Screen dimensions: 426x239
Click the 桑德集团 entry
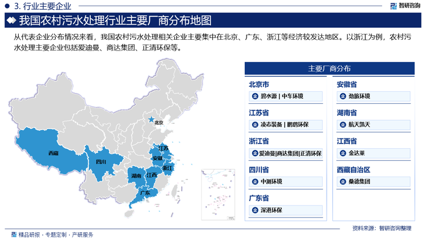374,182
